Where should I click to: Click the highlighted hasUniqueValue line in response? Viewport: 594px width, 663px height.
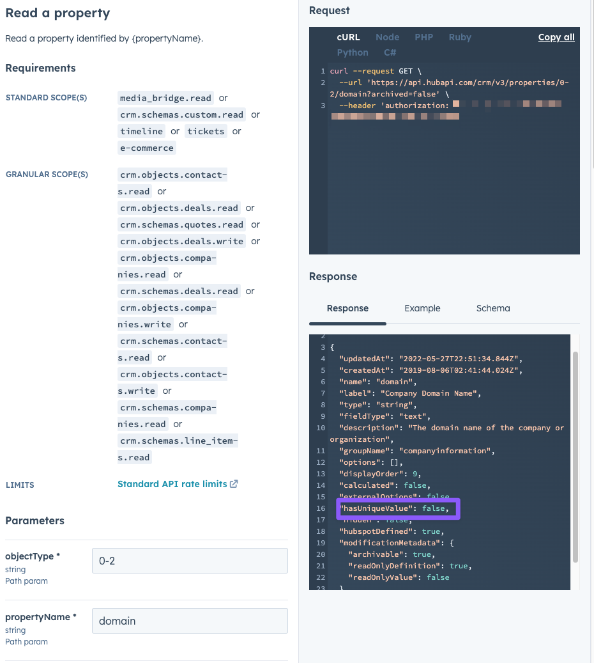click(398, 508)
